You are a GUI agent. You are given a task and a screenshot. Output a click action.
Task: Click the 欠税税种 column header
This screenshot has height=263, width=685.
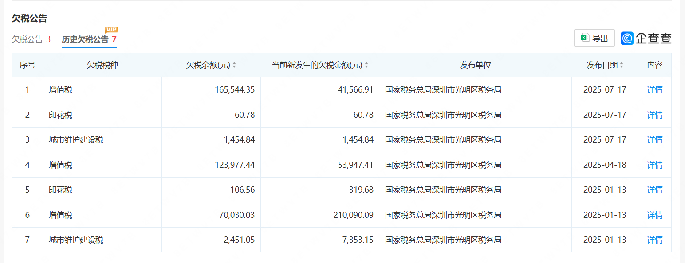click(102, 65)
